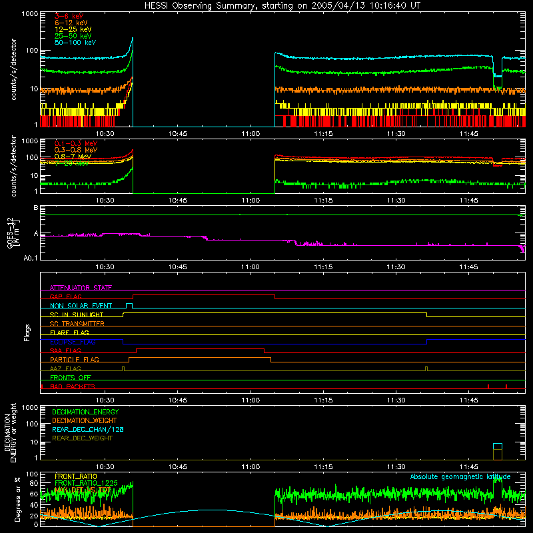The height and width of the screenshot is (533, 533).
Task: Click 11:15 tick under the GOES-12 panel
Action: 323,267
